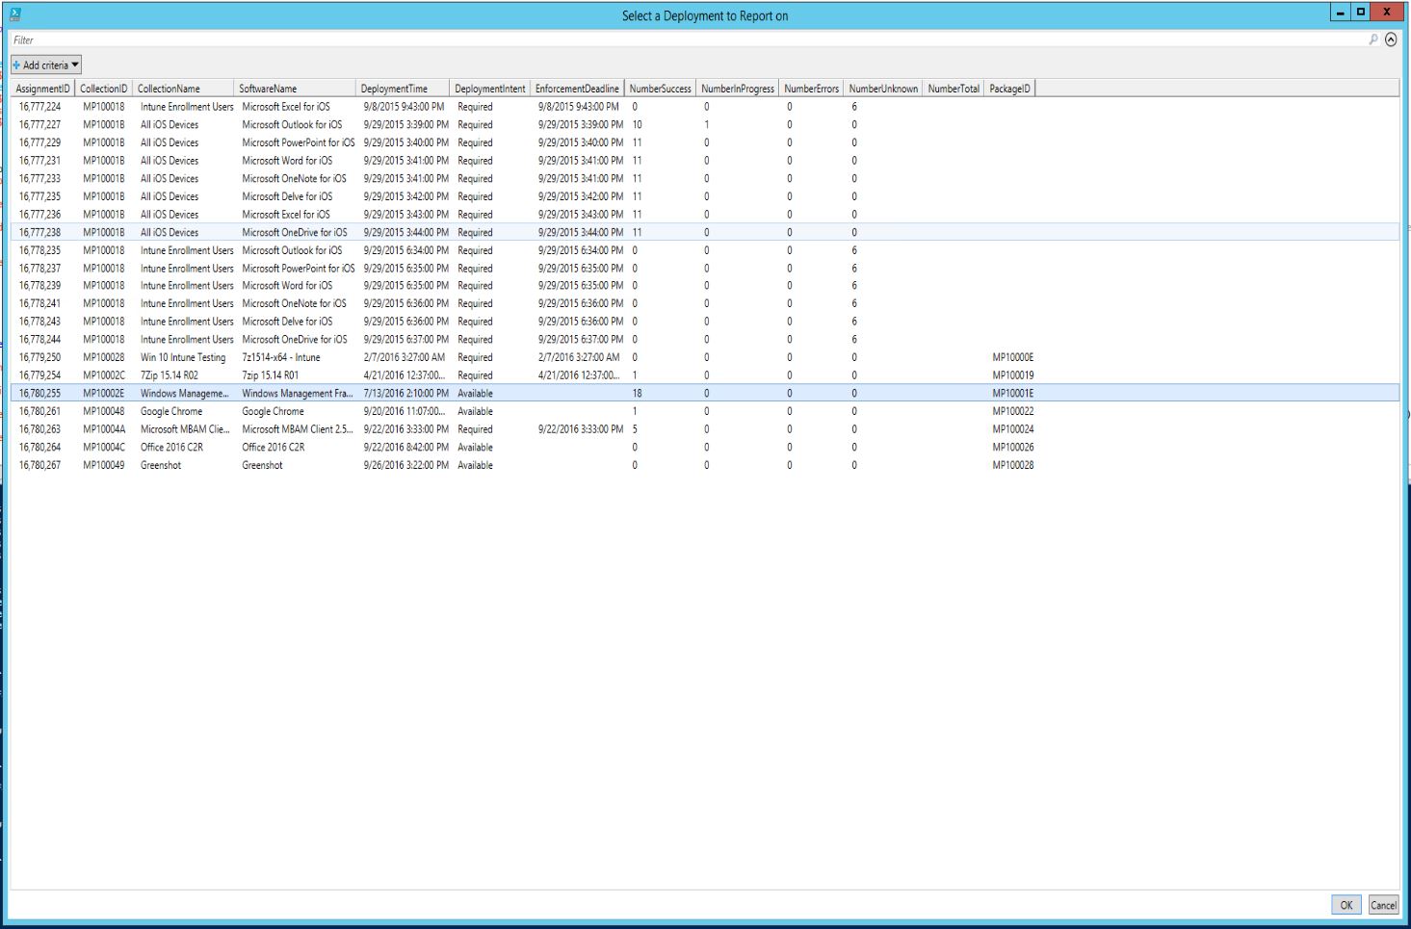Click PackageID cell MP100028
This screenshot has height=929, width=1411.
(1012, 465)
